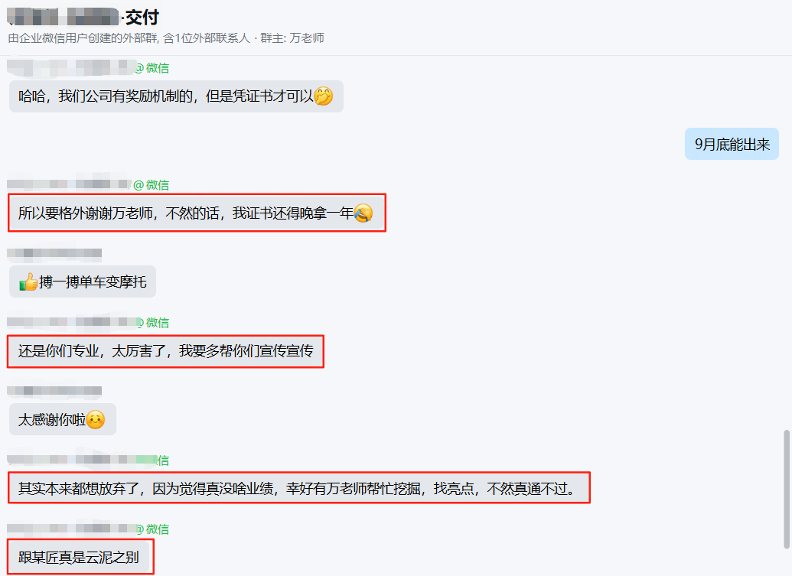Select the message 所以要格外谢谢万老师

click(197, 213)
